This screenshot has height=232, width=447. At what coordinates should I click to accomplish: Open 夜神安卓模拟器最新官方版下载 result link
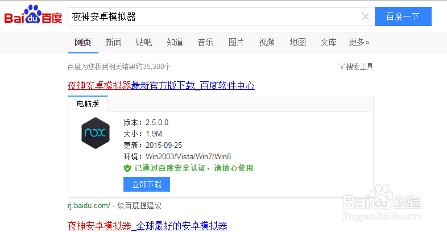161,85
